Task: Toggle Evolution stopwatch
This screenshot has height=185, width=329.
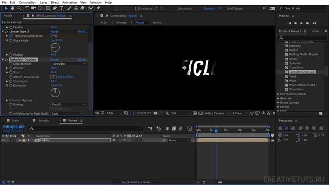Action: pos(11,86)
